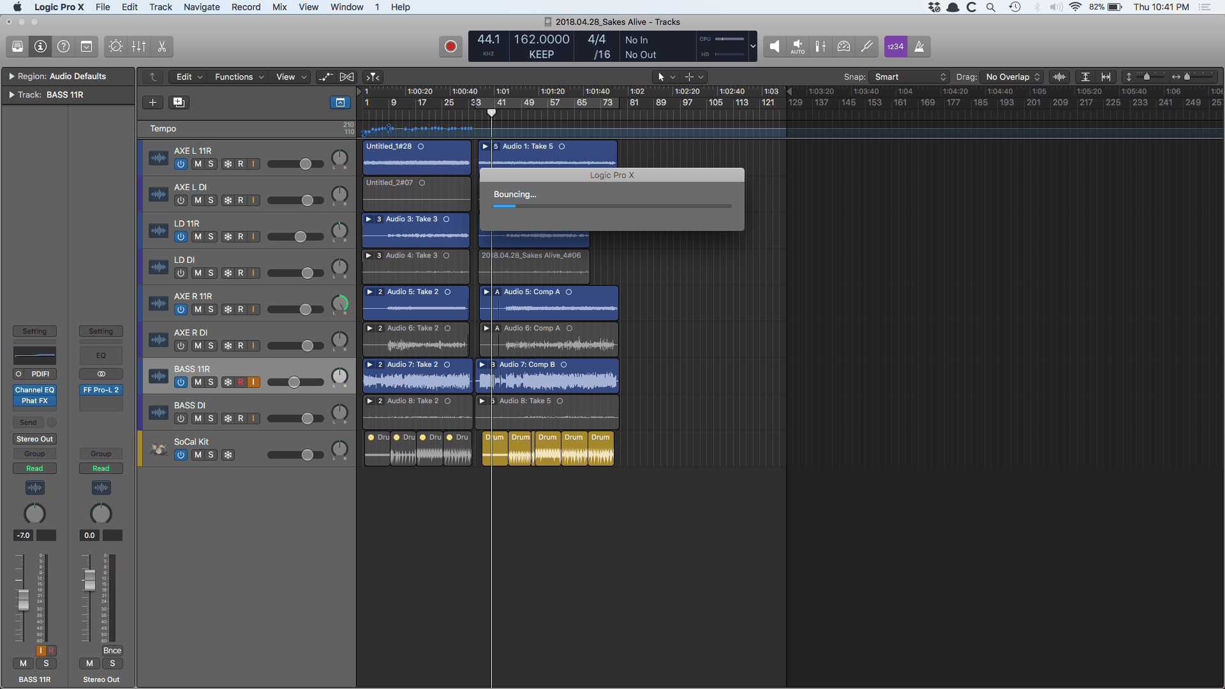This screenshot has width=1225, height=689.
Task: Expand the Region Audio Defaults section
Action: coord(11,77)
